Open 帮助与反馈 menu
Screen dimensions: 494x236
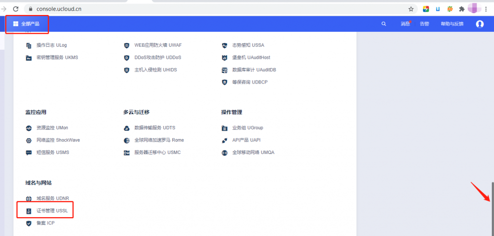(x=452, y=24)
